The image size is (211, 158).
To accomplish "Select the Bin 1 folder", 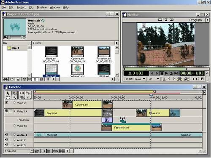I will pos(14,48).
